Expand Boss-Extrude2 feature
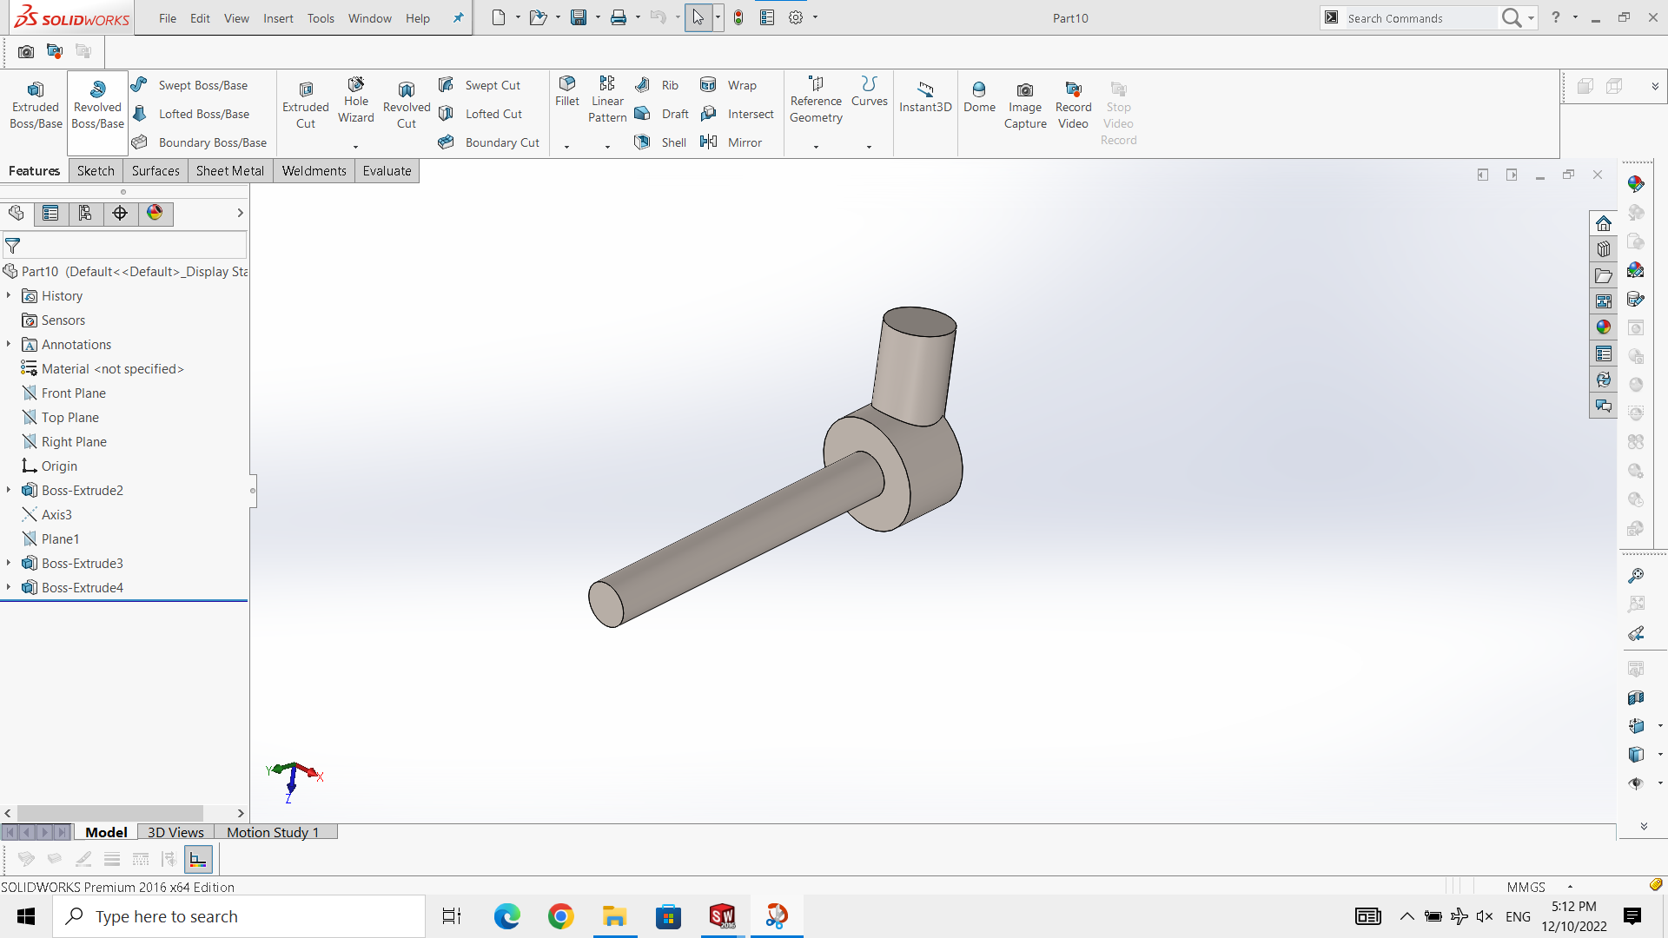The height and width of the screenshot is (938, 1668). pyautogui.click(x=9, y=491)
